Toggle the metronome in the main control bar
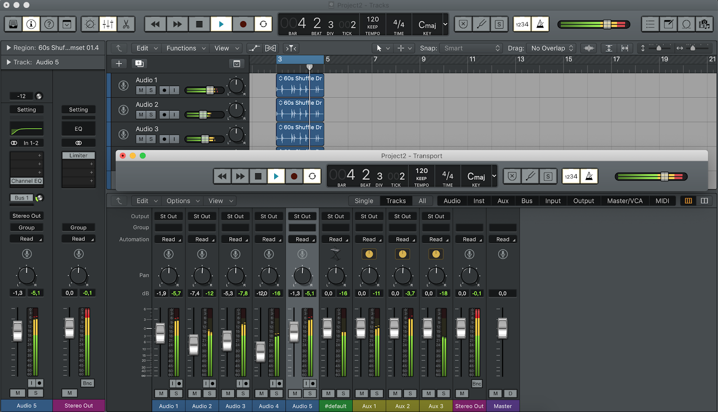Viewport: 718px width, 412px height. click(x=540, y=24)
